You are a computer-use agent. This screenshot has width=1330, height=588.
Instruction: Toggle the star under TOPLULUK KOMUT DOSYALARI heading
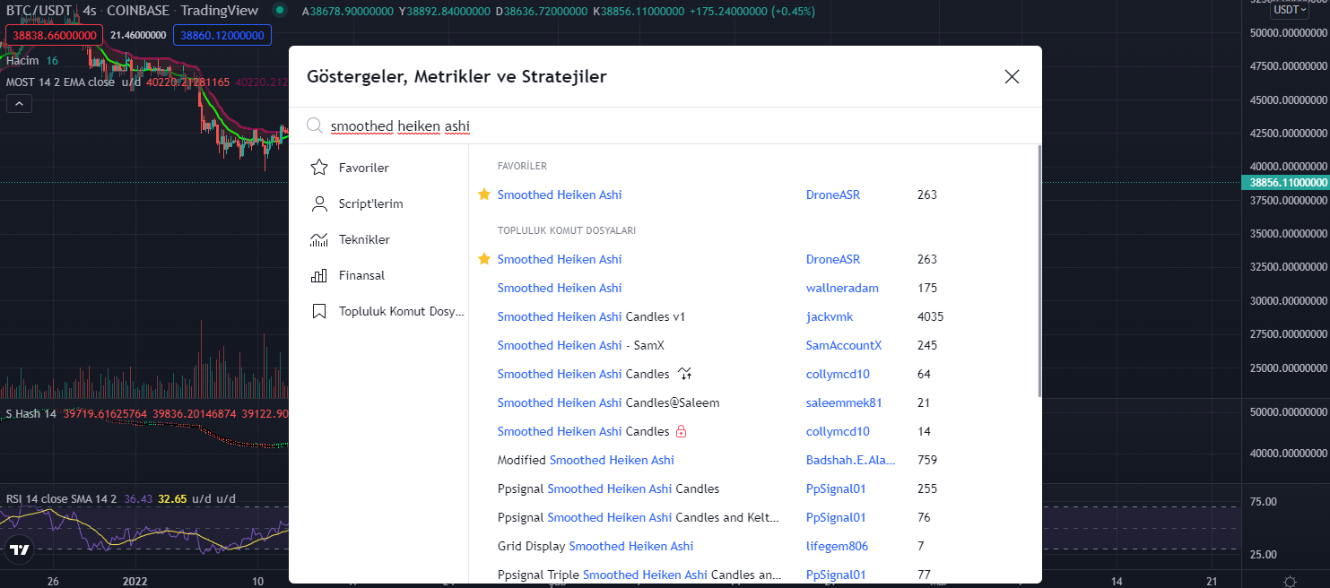484,259
